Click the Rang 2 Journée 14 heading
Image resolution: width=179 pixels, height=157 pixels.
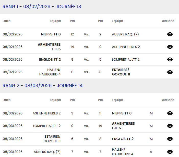coord(43,86)
